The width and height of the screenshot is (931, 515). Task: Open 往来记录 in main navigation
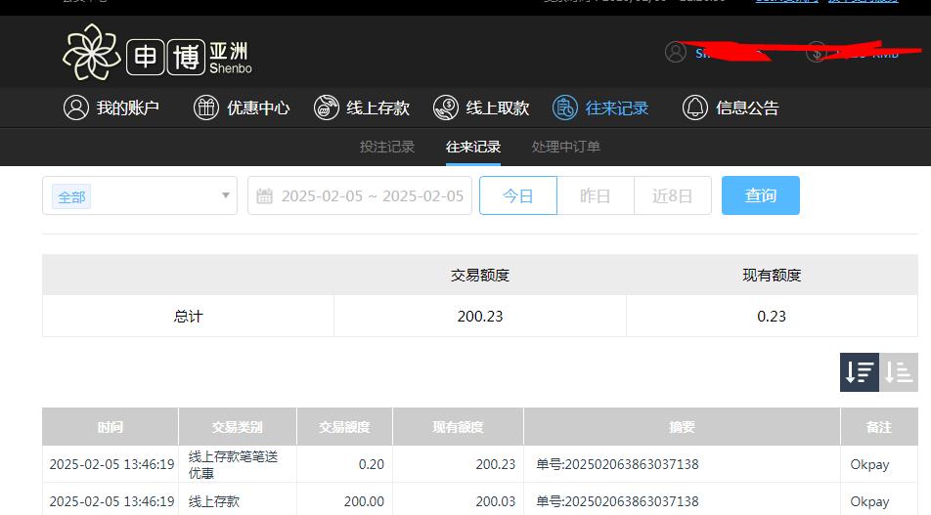tap(600, 107)
